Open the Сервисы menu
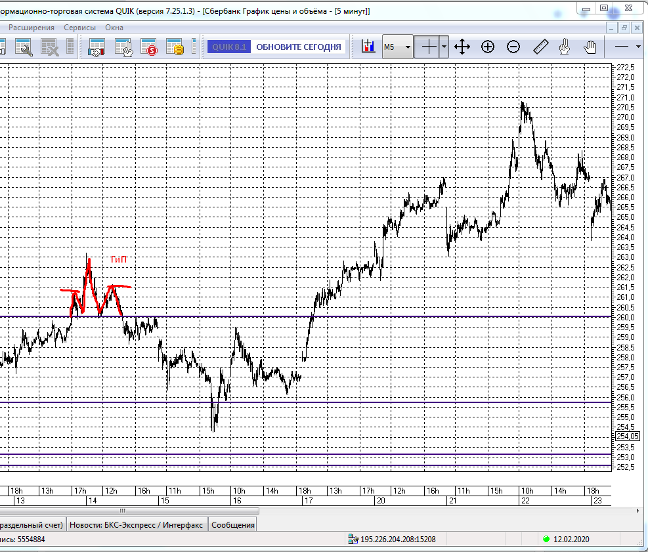The width and height of the screenshot is (648, 552). point(79,28)
